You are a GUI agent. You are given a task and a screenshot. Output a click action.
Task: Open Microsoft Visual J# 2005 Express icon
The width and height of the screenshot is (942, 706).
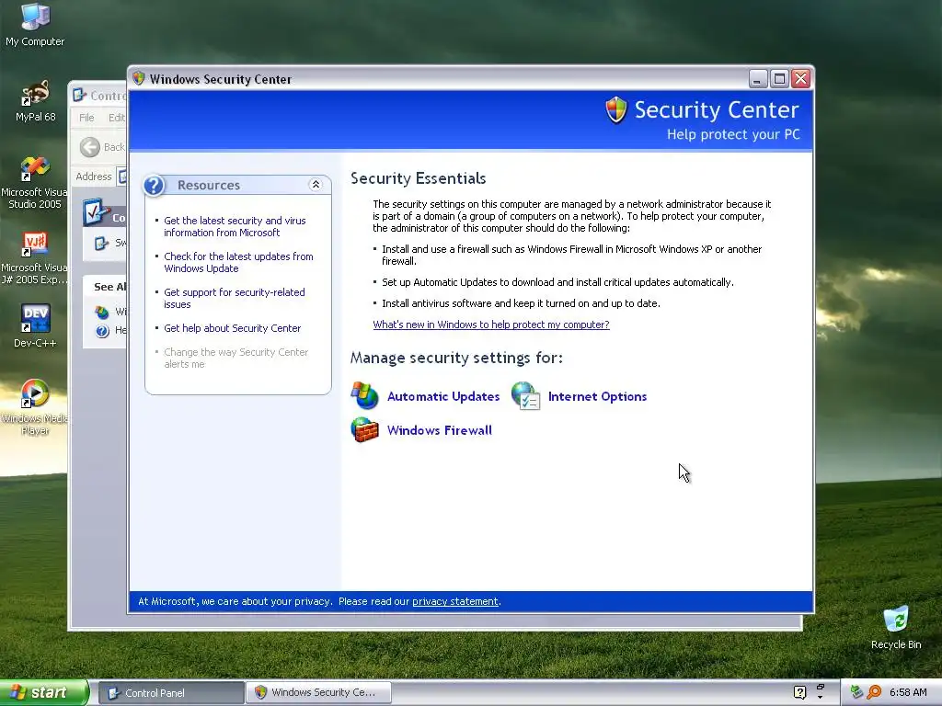click(x=35, y=258)
